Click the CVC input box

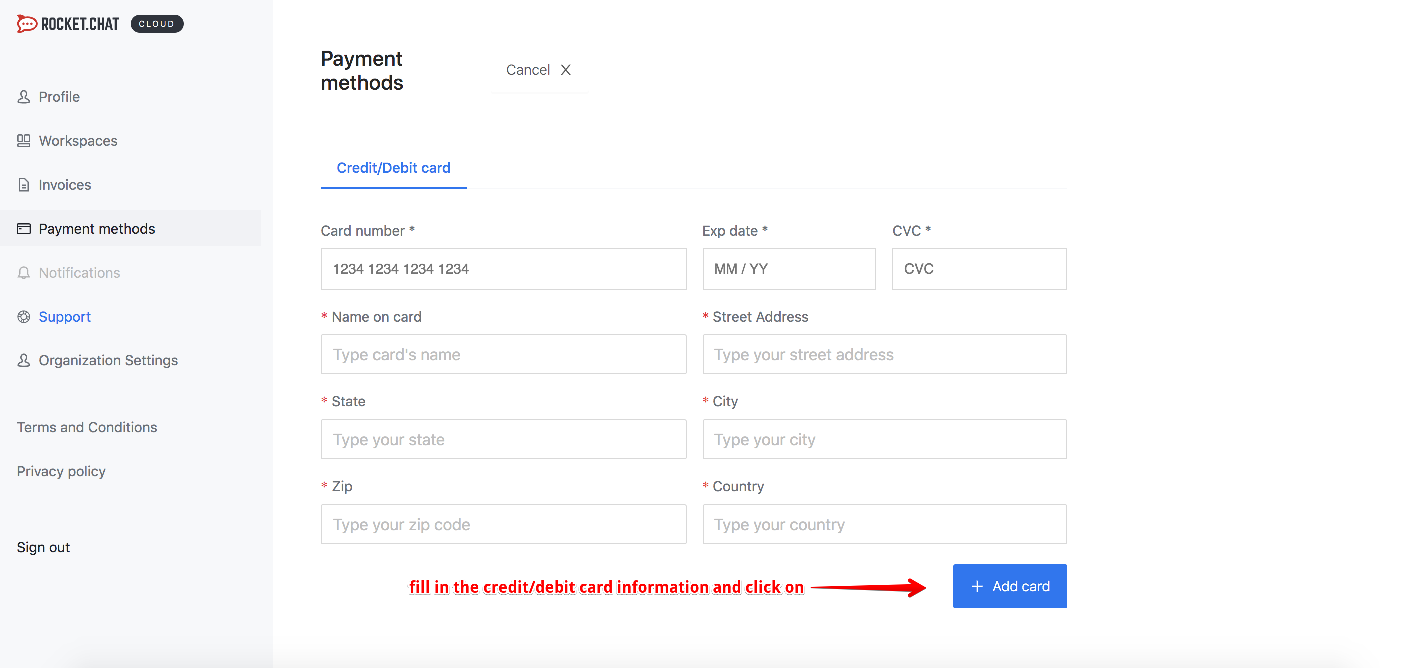979,269
